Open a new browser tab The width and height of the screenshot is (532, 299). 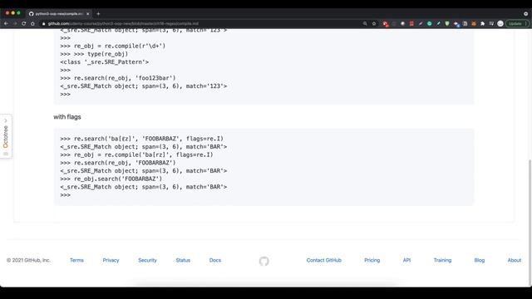tap(98, 14)
